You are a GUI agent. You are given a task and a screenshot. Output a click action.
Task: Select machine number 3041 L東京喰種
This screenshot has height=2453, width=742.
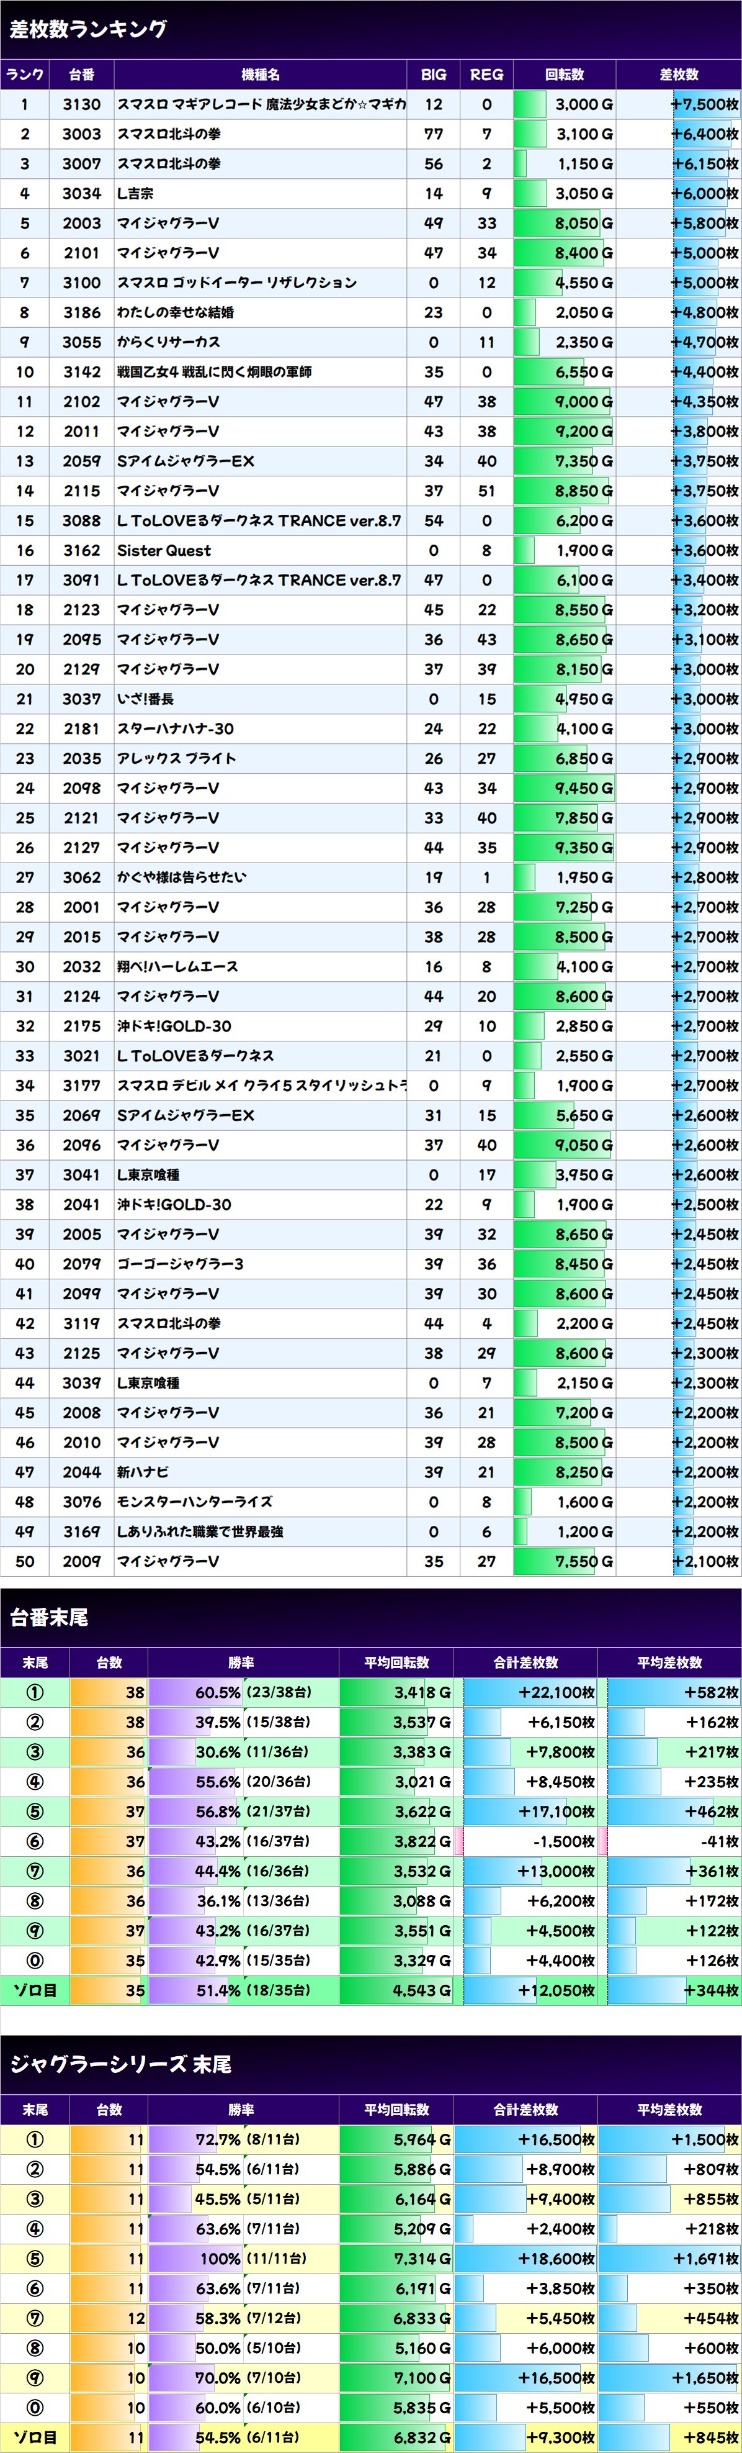pos(82,1175)
